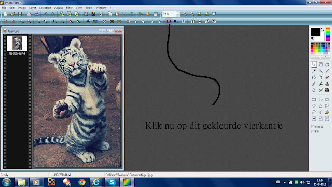The image size is (332, 187).
Task: Open the Adjust menu
Action: tap(59, 8)
